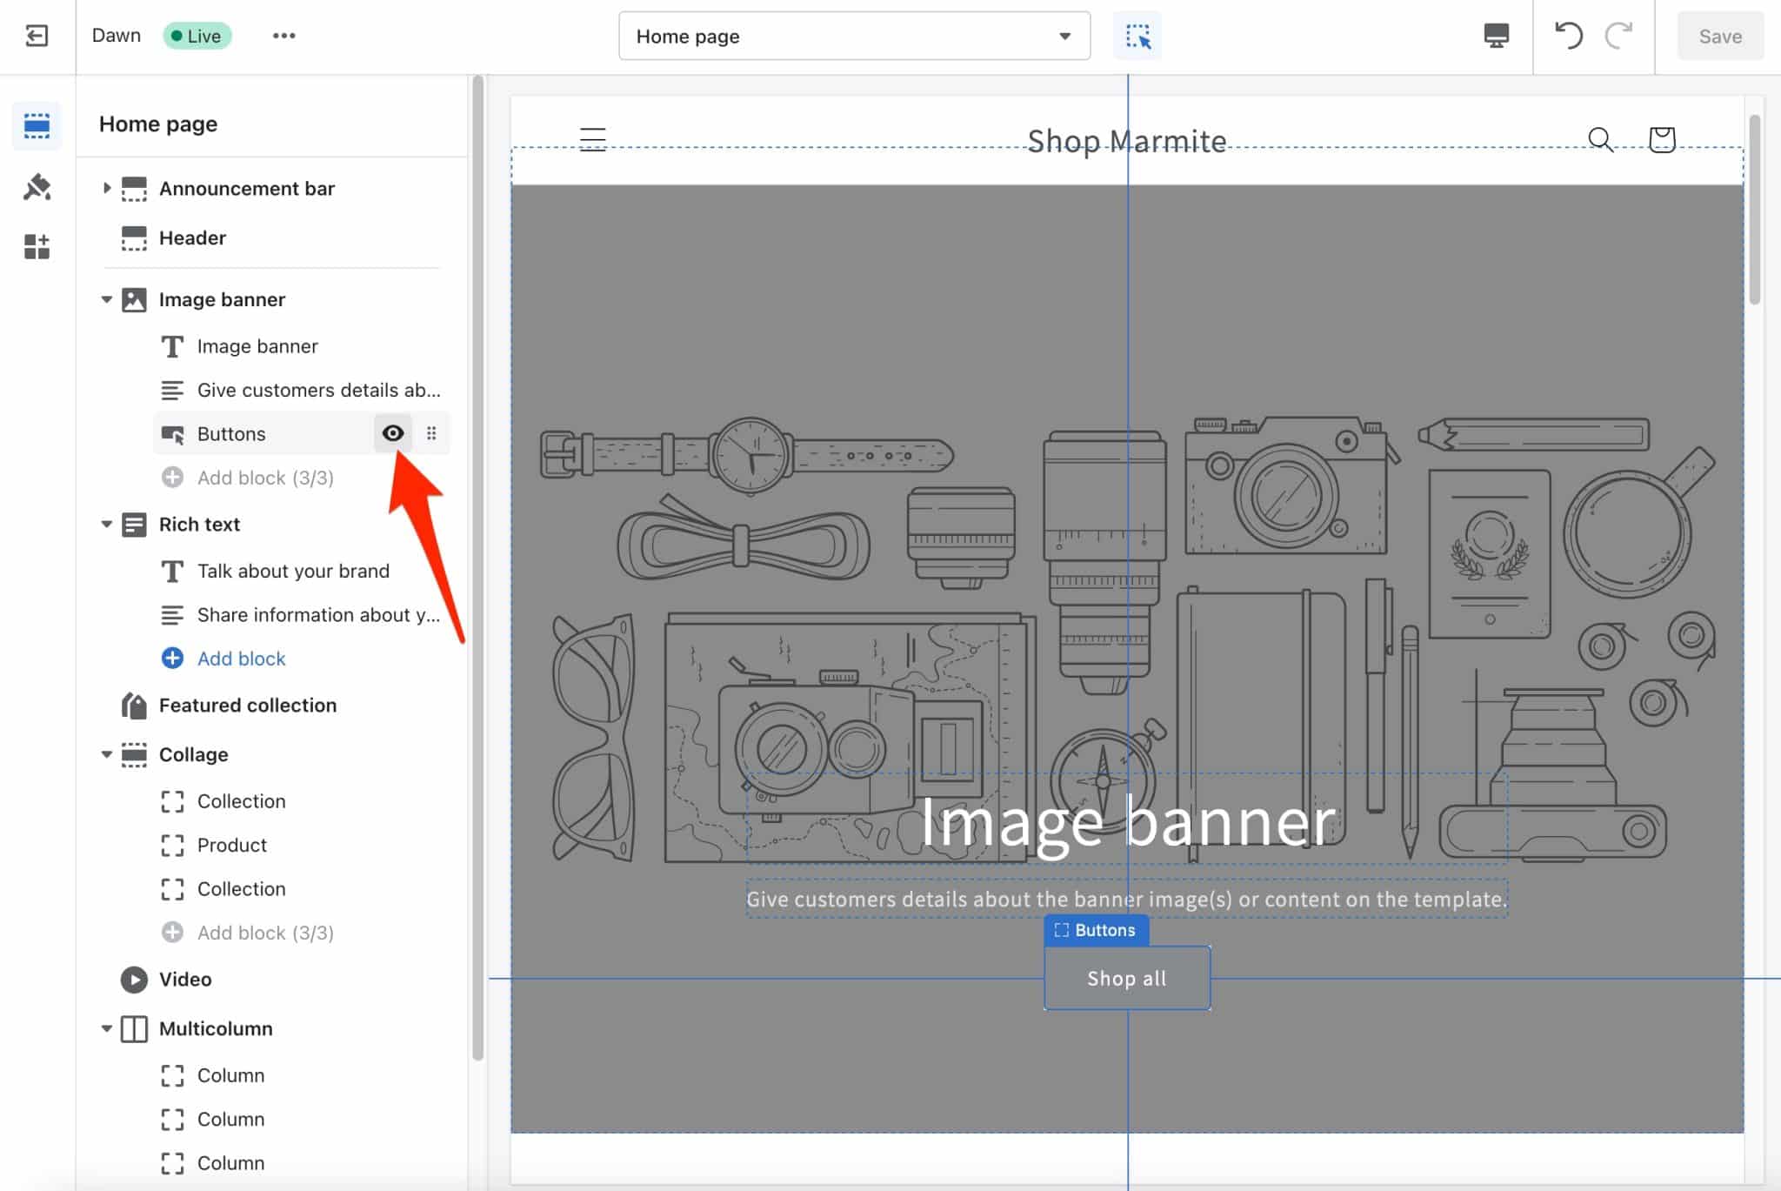Click the App extensions icon in sidebar

tap(36, 244)
